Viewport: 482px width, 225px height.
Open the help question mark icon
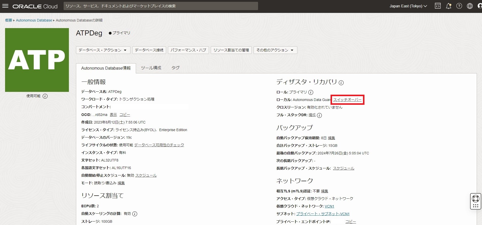459,6
